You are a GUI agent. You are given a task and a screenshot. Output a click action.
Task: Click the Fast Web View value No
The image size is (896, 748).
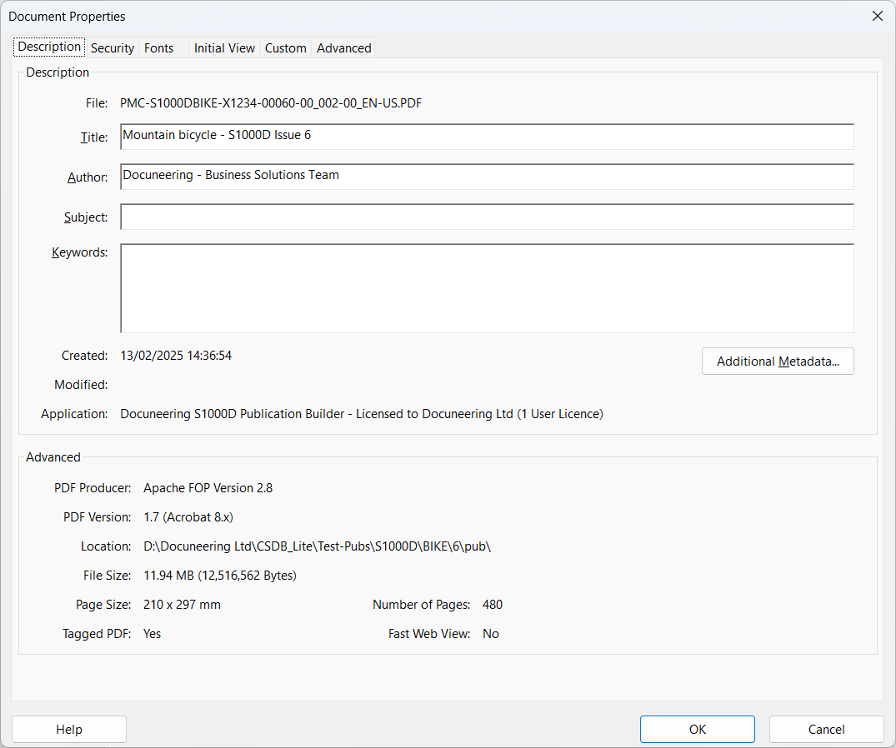coord(491,634)
